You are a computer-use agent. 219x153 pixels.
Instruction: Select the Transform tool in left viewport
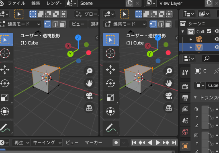(x=5, y=111)
